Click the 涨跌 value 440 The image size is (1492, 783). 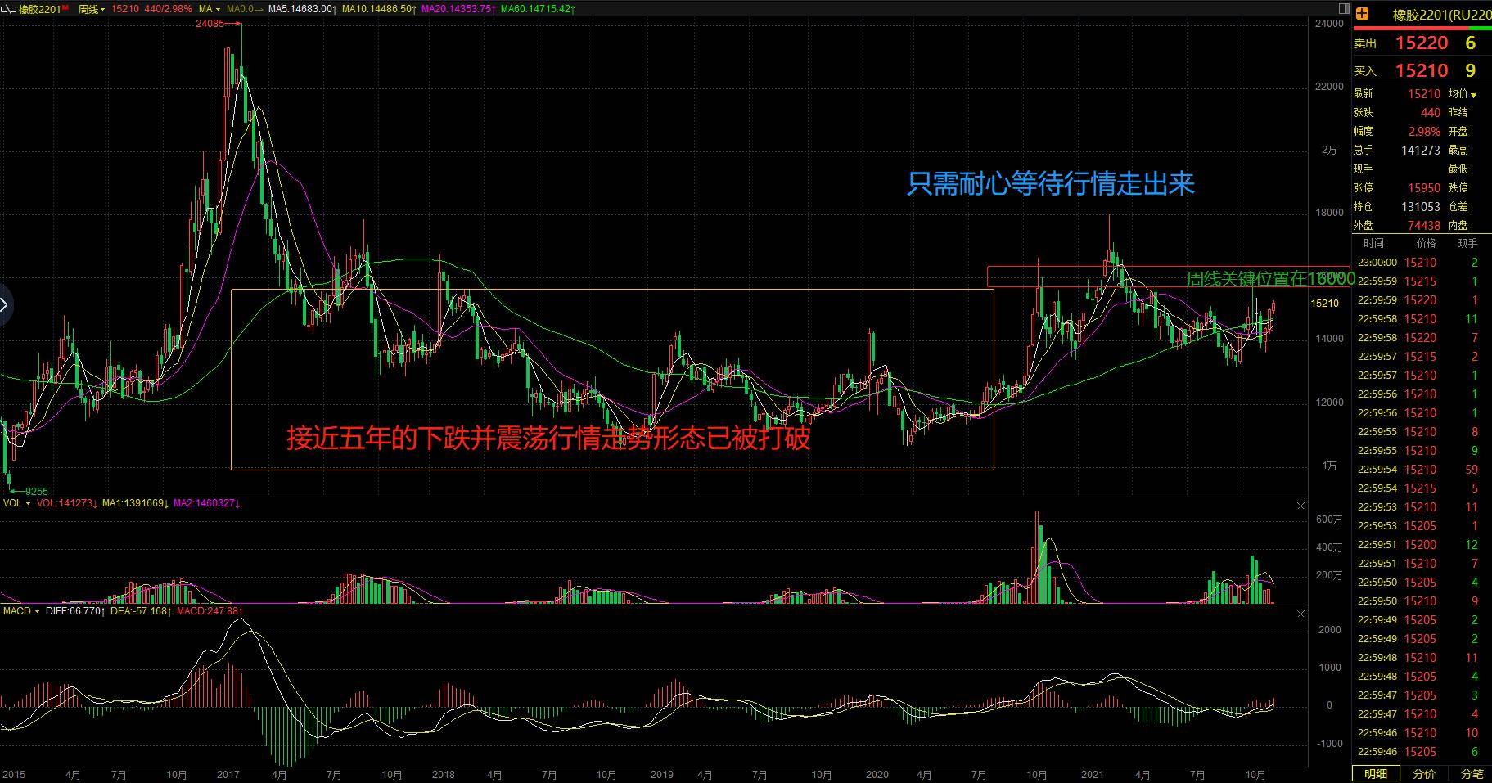[x=1430, y=113]
